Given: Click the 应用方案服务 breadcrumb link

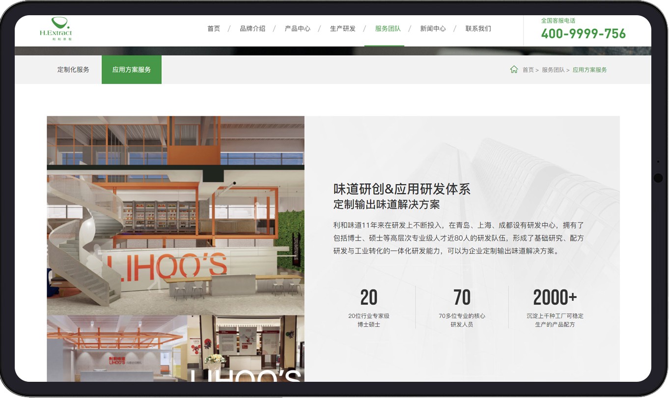Looking at the screenshot, I should click(589, 70).
